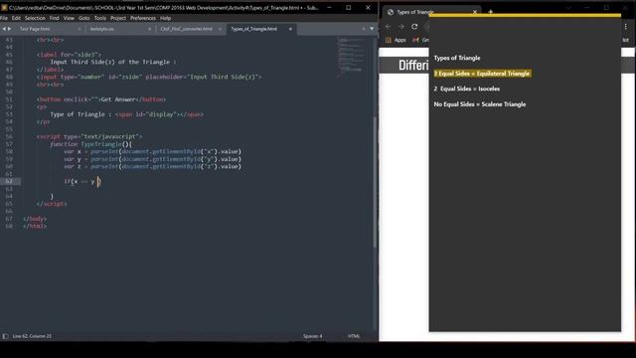
Task: Select the Types_of_Triangle.html editor tab
Action: coord(254,29)
